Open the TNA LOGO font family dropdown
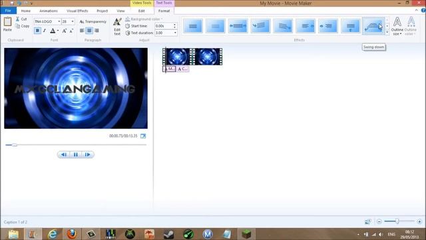 point(59,21)
